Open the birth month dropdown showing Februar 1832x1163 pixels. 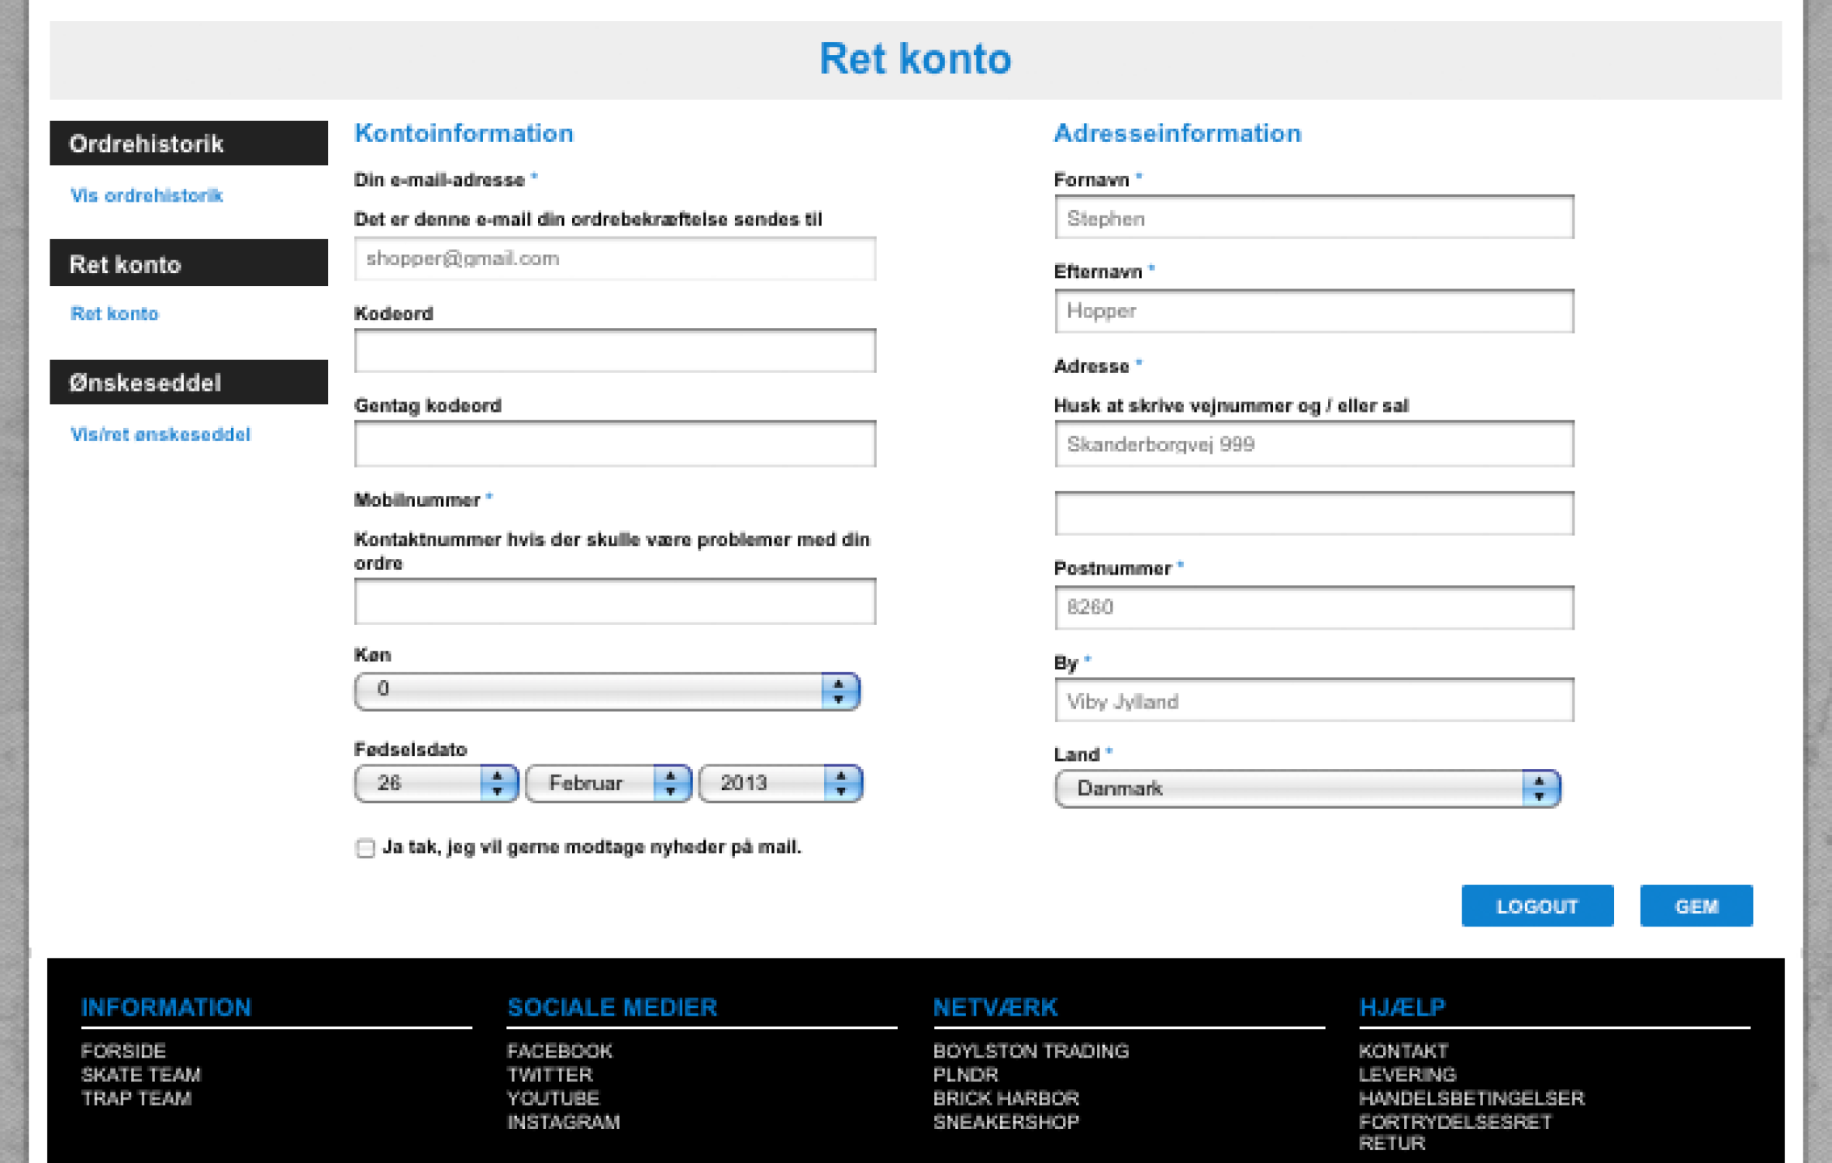[608, 783]
